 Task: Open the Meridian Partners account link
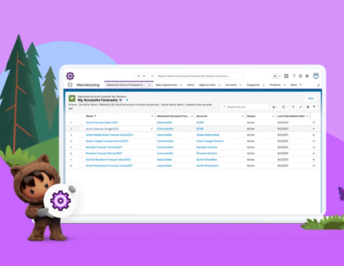(206, 147)
